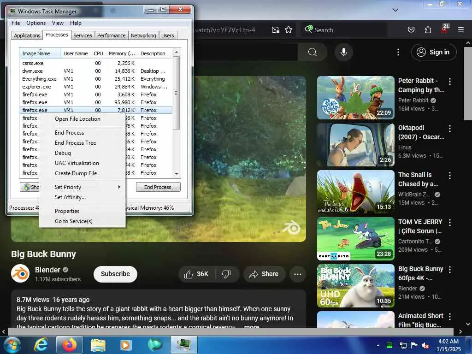Click the like thumbs-up button showing 36K
This screenshot has width=472, height=354.
(x=196, y=274)
